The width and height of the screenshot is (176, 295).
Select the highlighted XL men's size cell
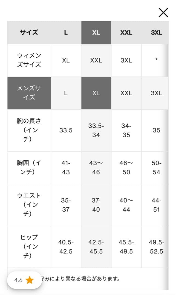[96, 93]
